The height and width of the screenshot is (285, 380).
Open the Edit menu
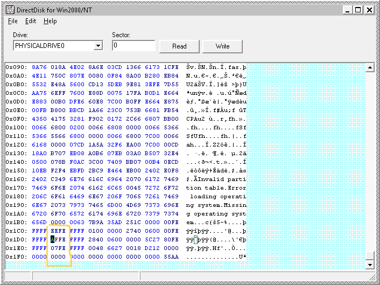[31, 21]
